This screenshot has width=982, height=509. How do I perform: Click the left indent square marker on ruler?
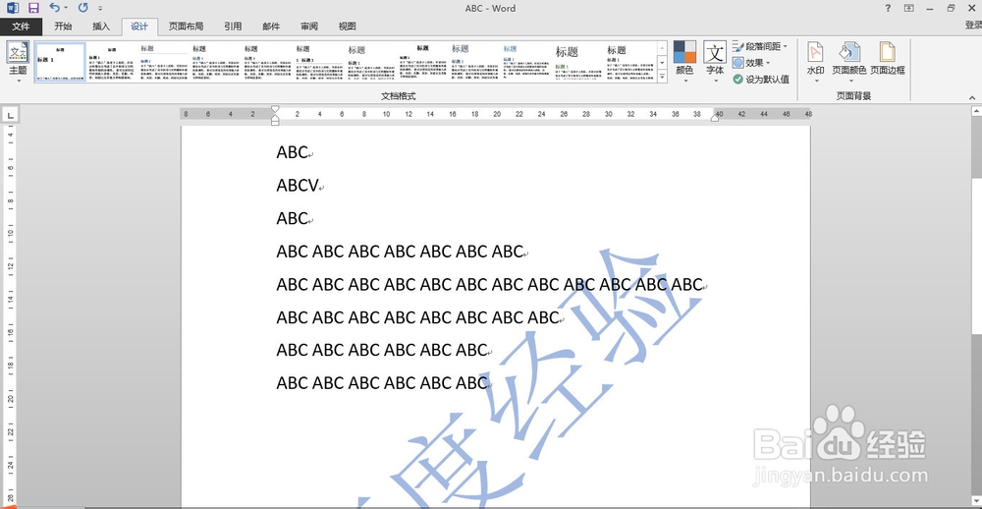point(274,122)
